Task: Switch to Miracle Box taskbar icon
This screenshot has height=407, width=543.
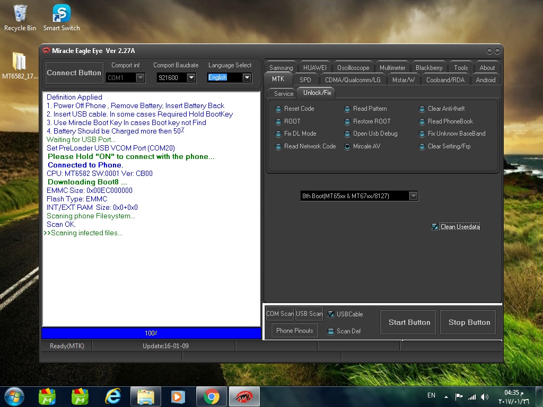Action: click(244, 396)
